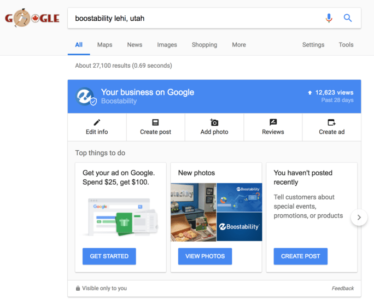Viewport: 374px width, 305px height.
Task: Click Get your ad on Google text
Action: tap(119, 178)
